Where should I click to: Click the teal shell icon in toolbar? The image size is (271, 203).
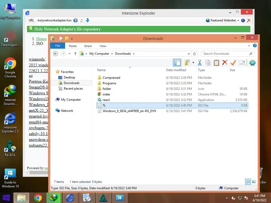252,63
